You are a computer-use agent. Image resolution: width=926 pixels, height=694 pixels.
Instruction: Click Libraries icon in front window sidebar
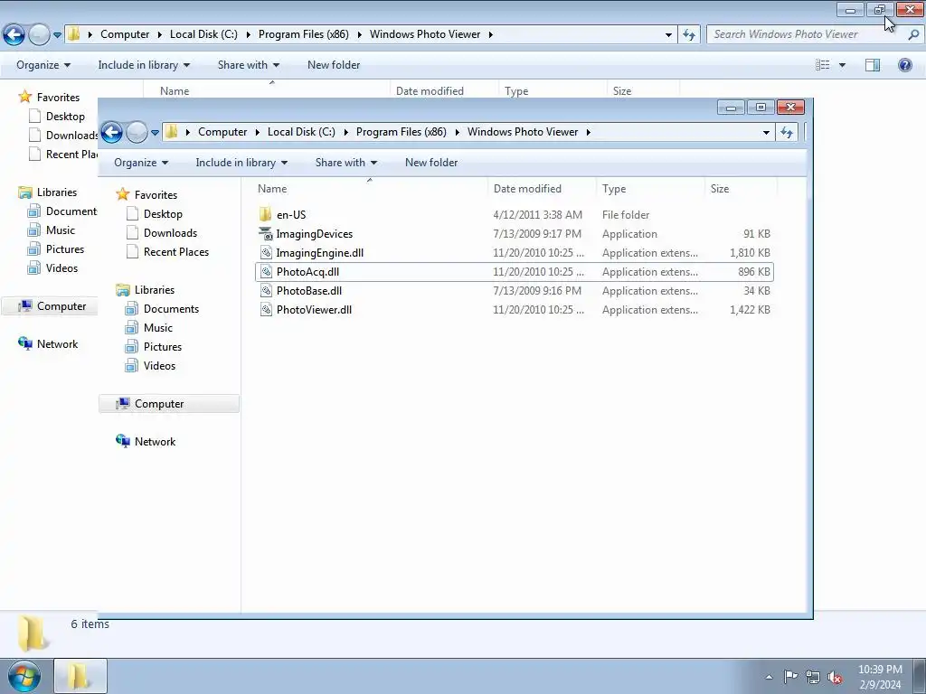tap(123, 290)
